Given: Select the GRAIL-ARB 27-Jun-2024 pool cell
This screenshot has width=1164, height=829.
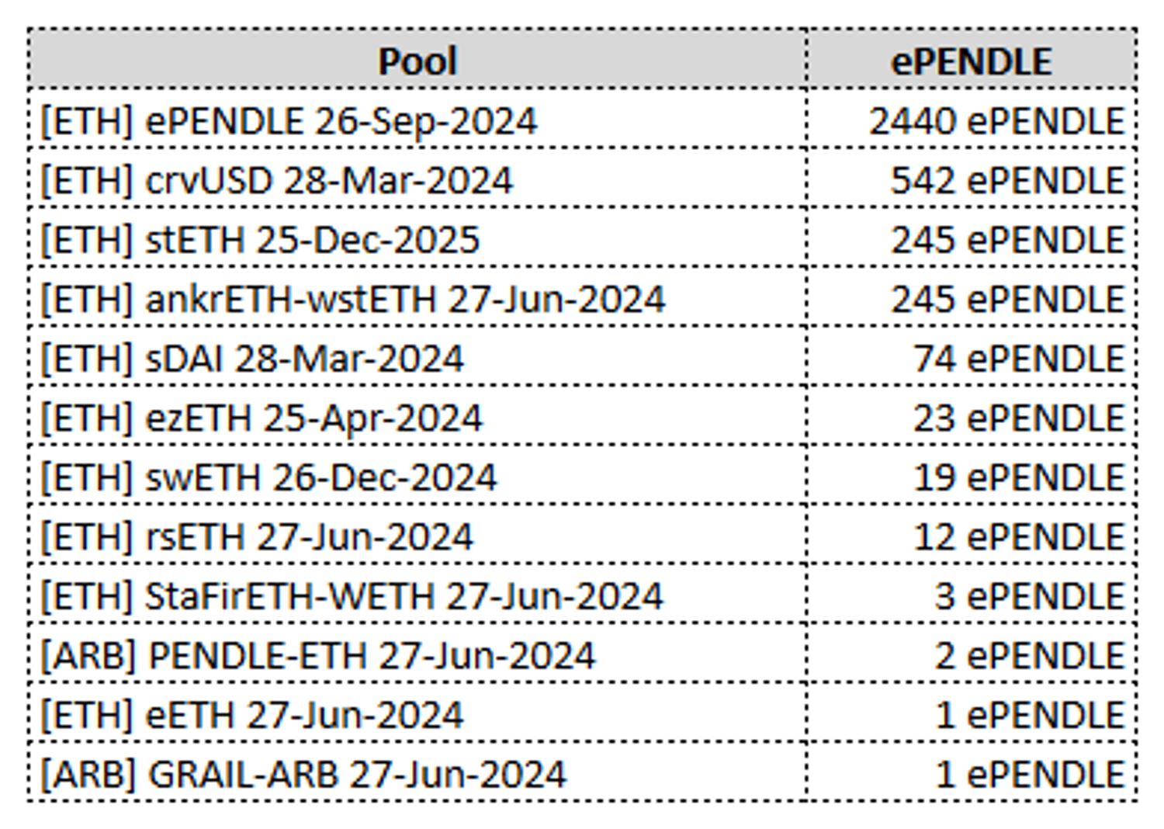Looking at the screenshot, I should click(x=303, y=775).
